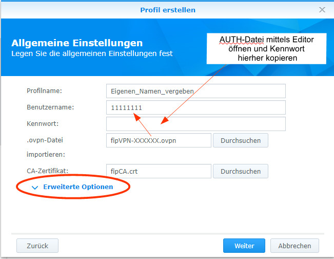334x259 pixels.
Task: Close the Profil erstellen dialog
Action: pos(322,10)
